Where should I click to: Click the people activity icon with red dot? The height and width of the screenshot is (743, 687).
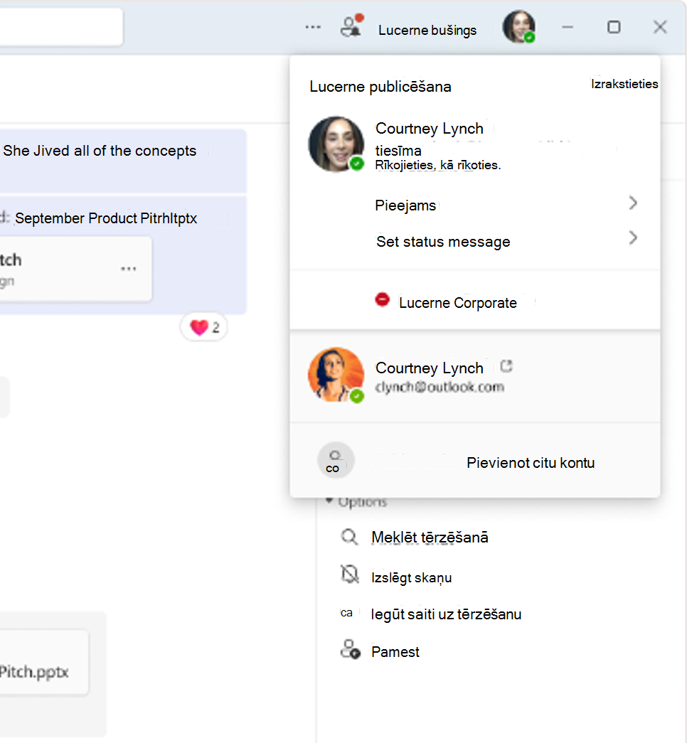[352, 26]
